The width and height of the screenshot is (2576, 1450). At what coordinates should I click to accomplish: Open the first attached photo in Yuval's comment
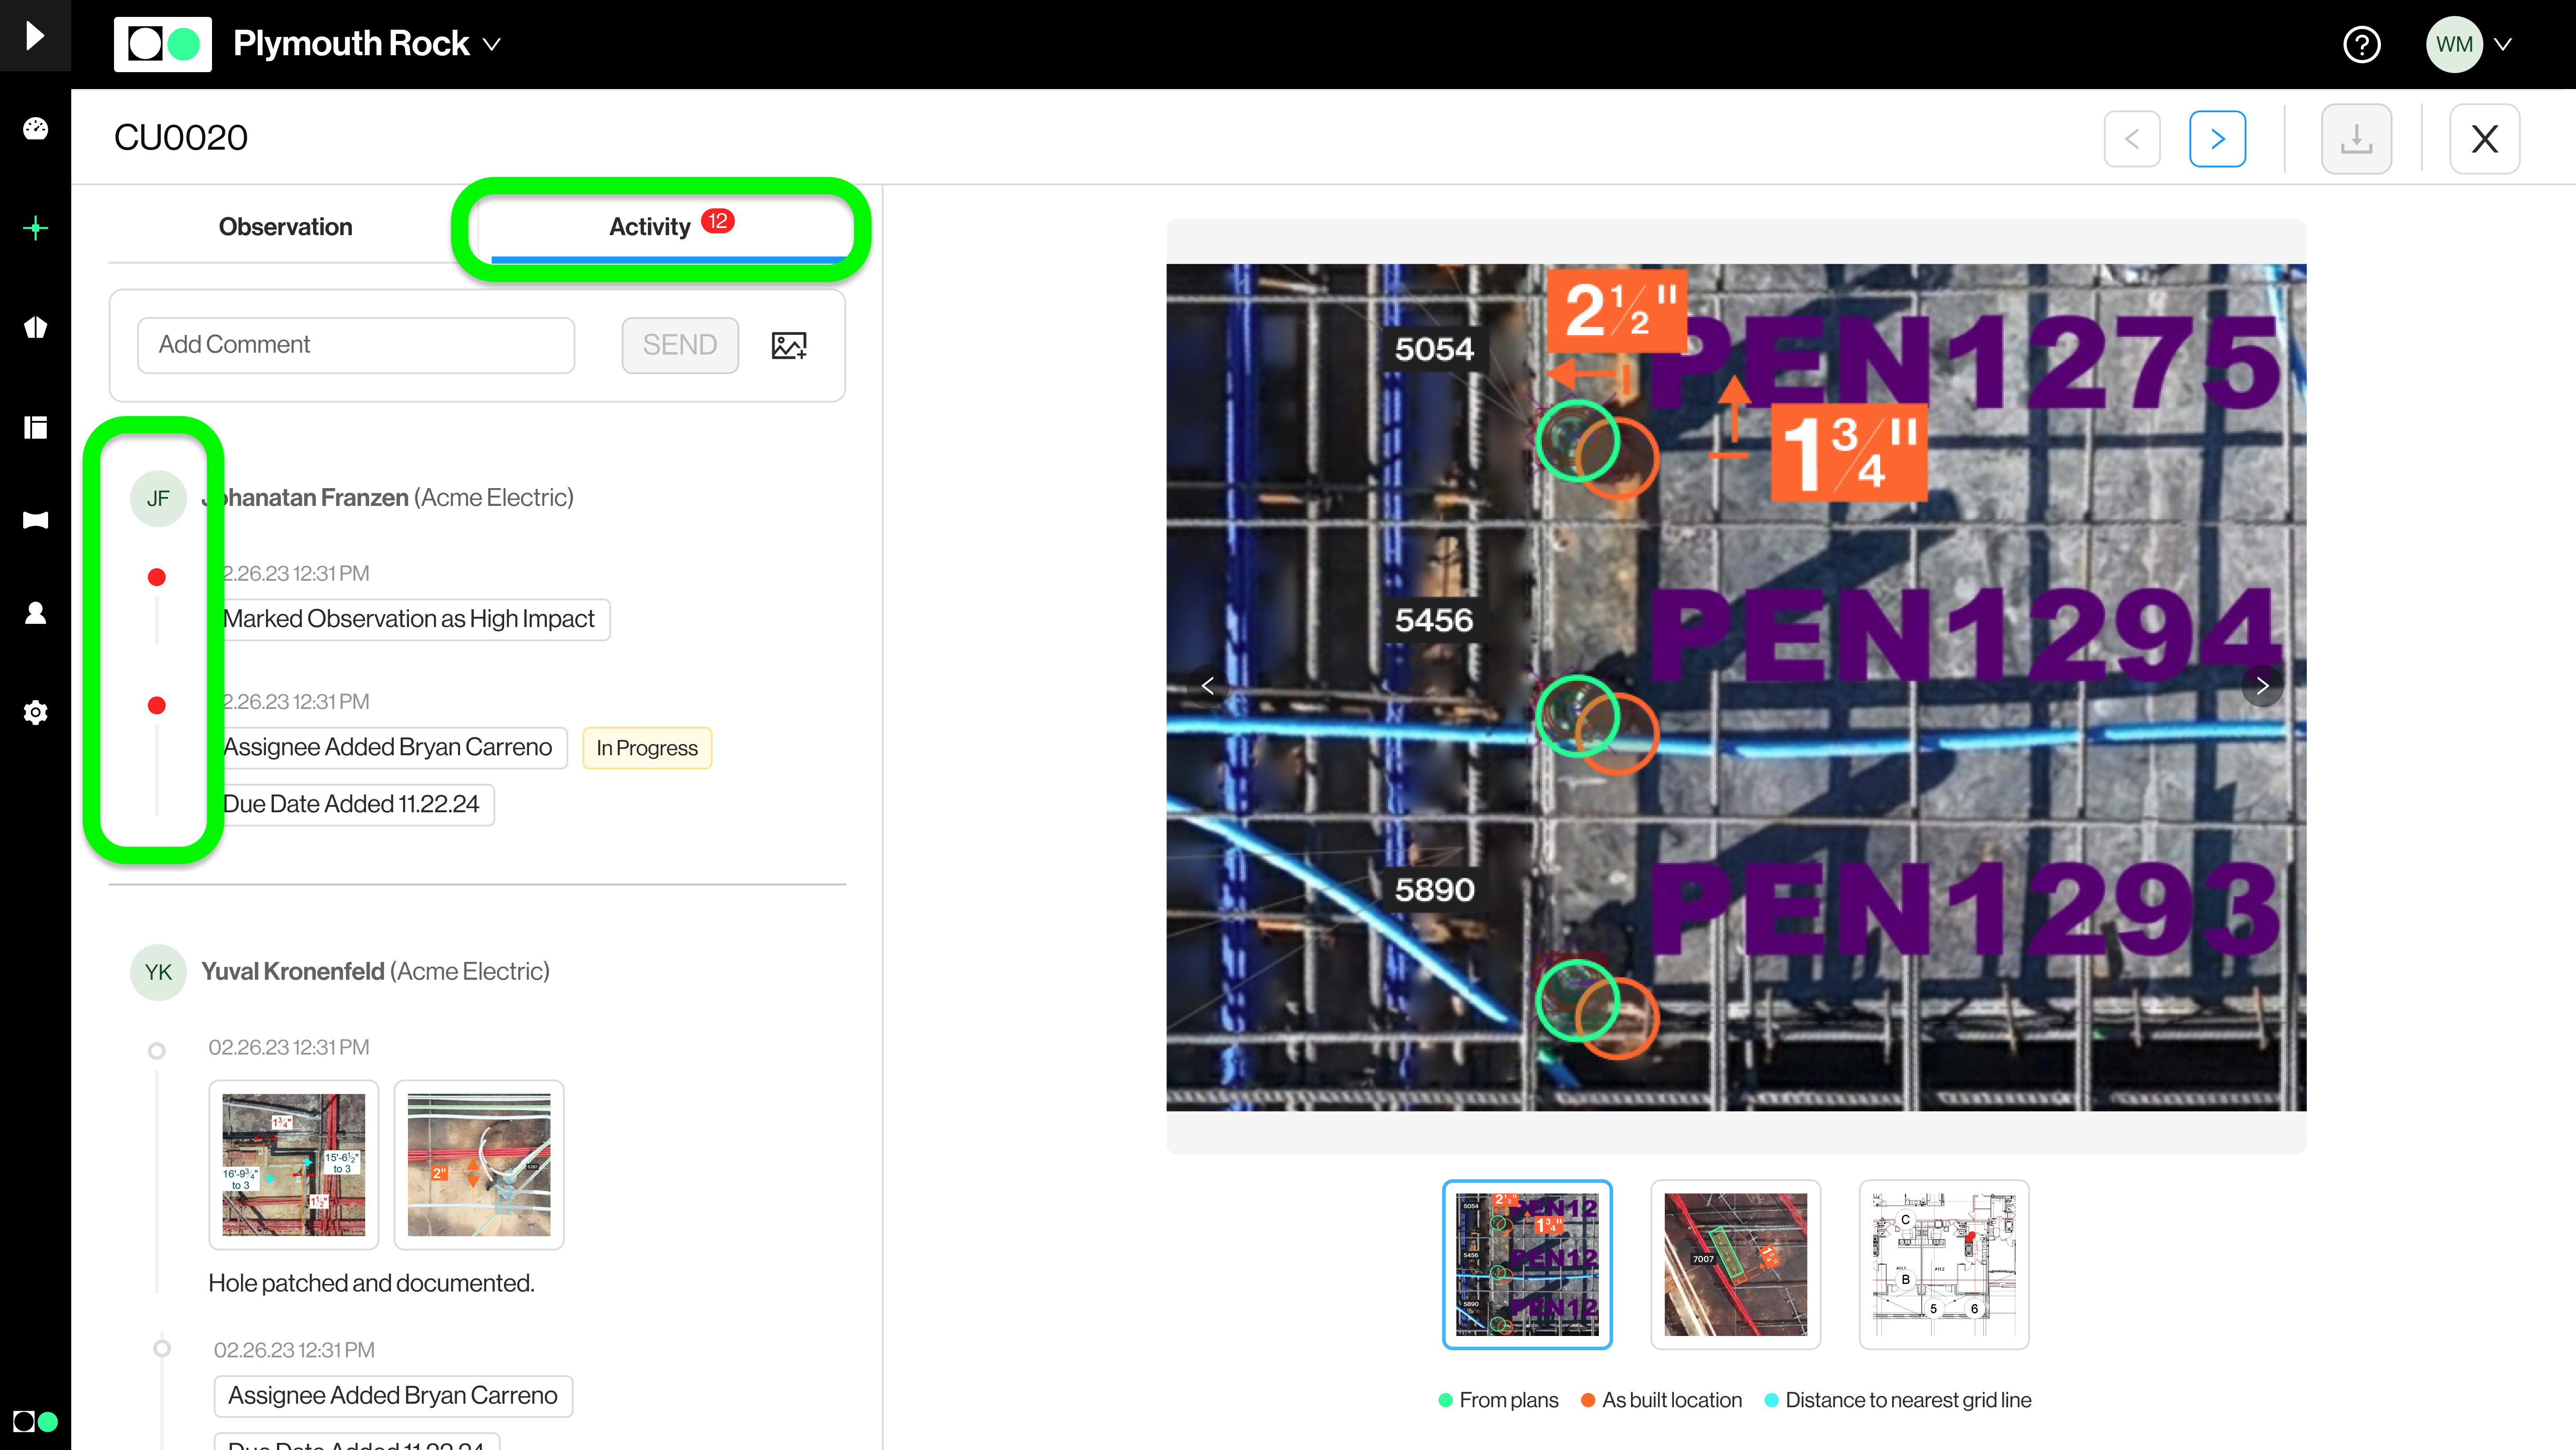point(294,1165)
